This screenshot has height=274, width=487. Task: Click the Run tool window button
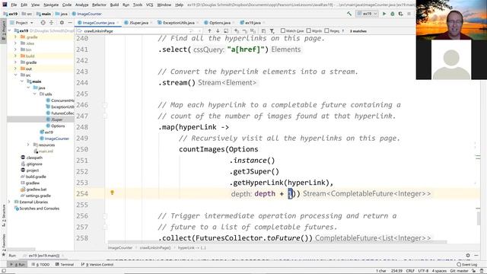tap(18, 264)
